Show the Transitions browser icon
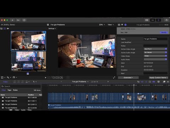 coord(168,82)
